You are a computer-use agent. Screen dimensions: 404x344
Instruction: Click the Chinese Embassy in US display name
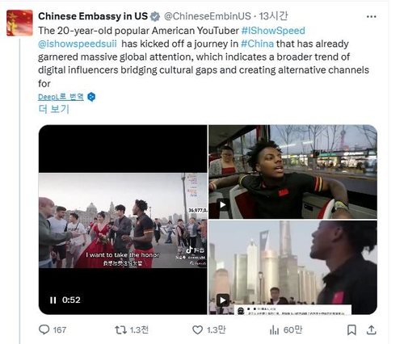[x=93, y=16]
